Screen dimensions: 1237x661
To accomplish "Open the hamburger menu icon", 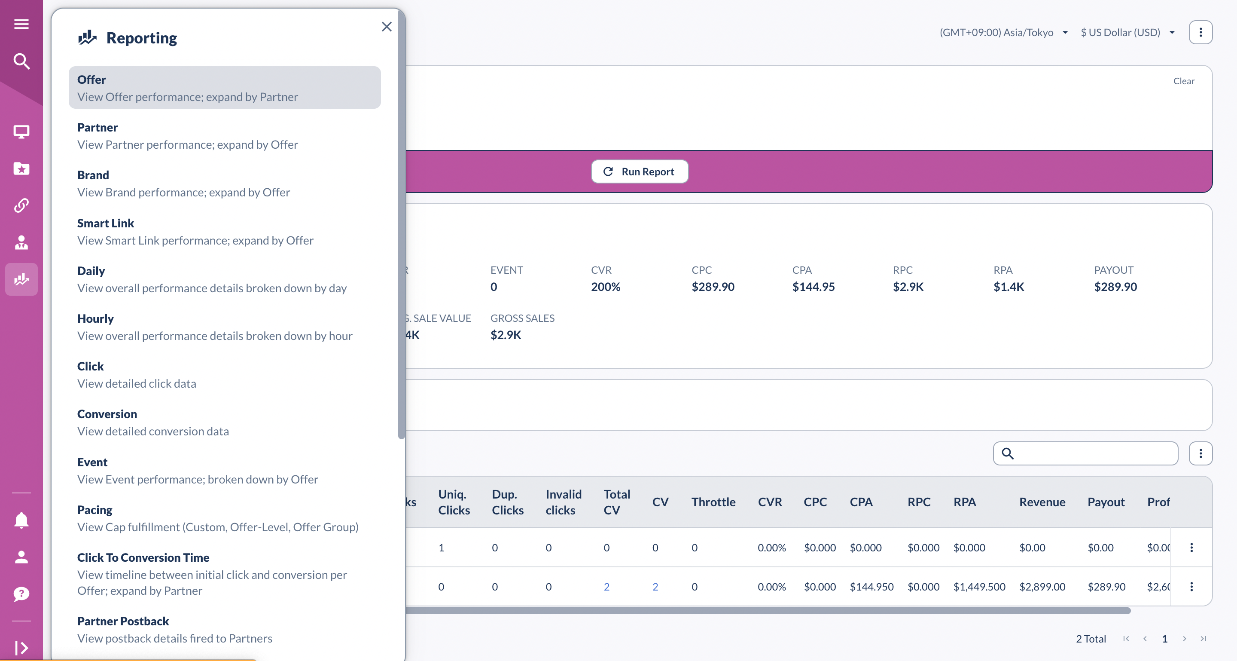I will (21, 24).
